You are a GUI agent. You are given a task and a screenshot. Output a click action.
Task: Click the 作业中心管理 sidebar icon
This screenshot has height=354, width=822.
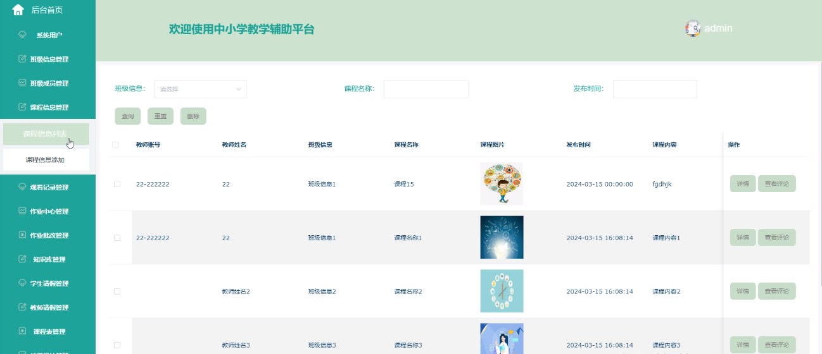point(23,211)
